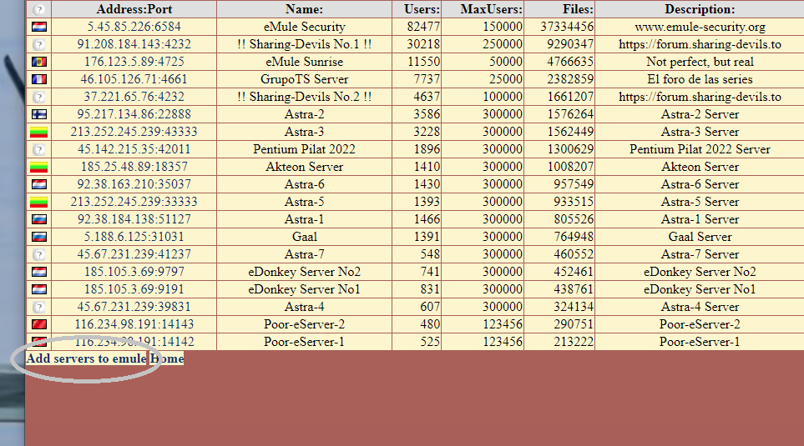
Task: Click the users count 82477
Action: 423,27
